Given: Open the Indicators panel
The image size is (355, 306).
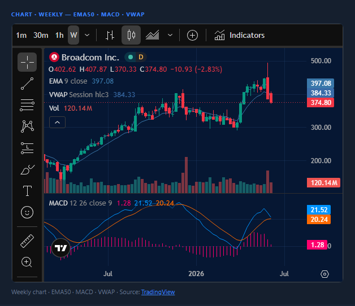Looking at the screenshot, I should (240, 35).
